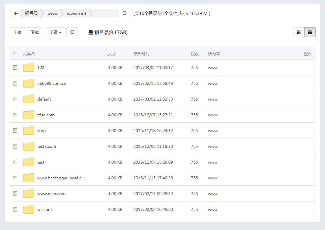Check the checkbox for the 123 folder
This screenshot has width=325, height=230.
[15, 67]
